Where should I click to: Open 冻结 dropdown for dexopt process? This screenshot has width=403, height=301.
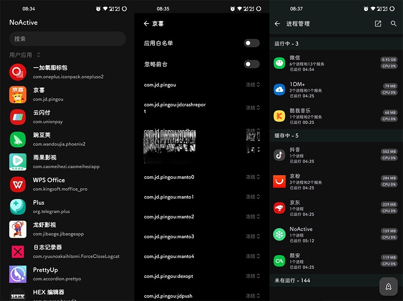[x=253, y=276]
